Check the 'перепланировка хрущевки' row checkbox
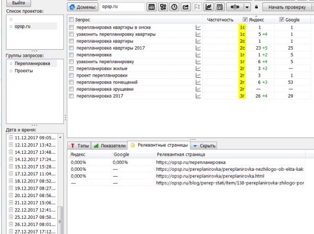The width and height of the screenshot is (314, 234). 71,89
